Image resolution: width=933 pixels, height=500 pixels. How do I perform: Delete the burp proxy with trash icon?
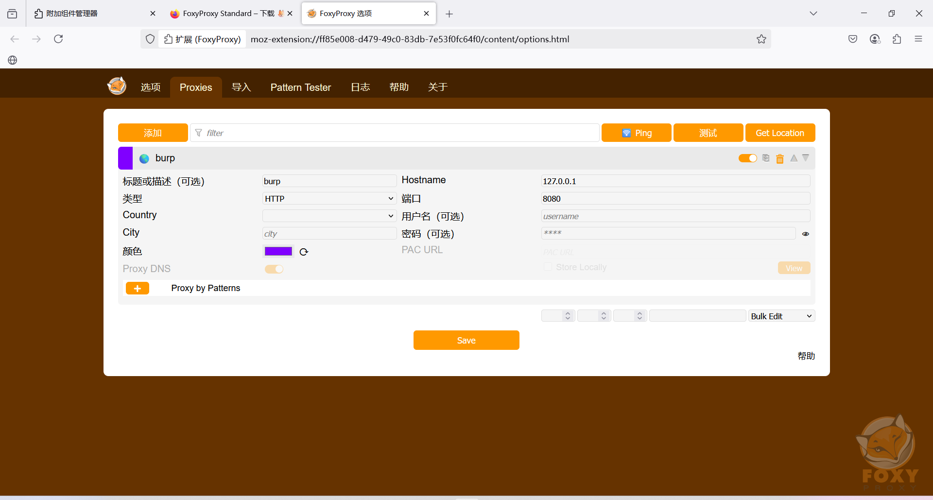tap(780, 158)
